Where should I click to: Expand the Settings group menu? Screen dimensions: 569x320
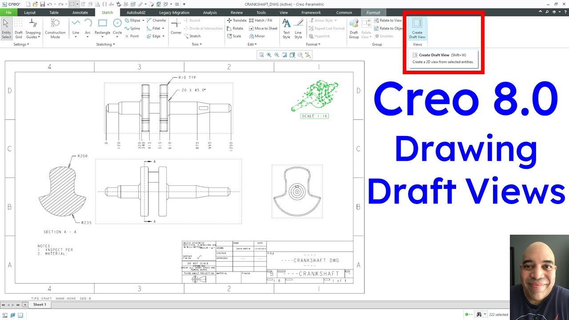pos(21,44)
